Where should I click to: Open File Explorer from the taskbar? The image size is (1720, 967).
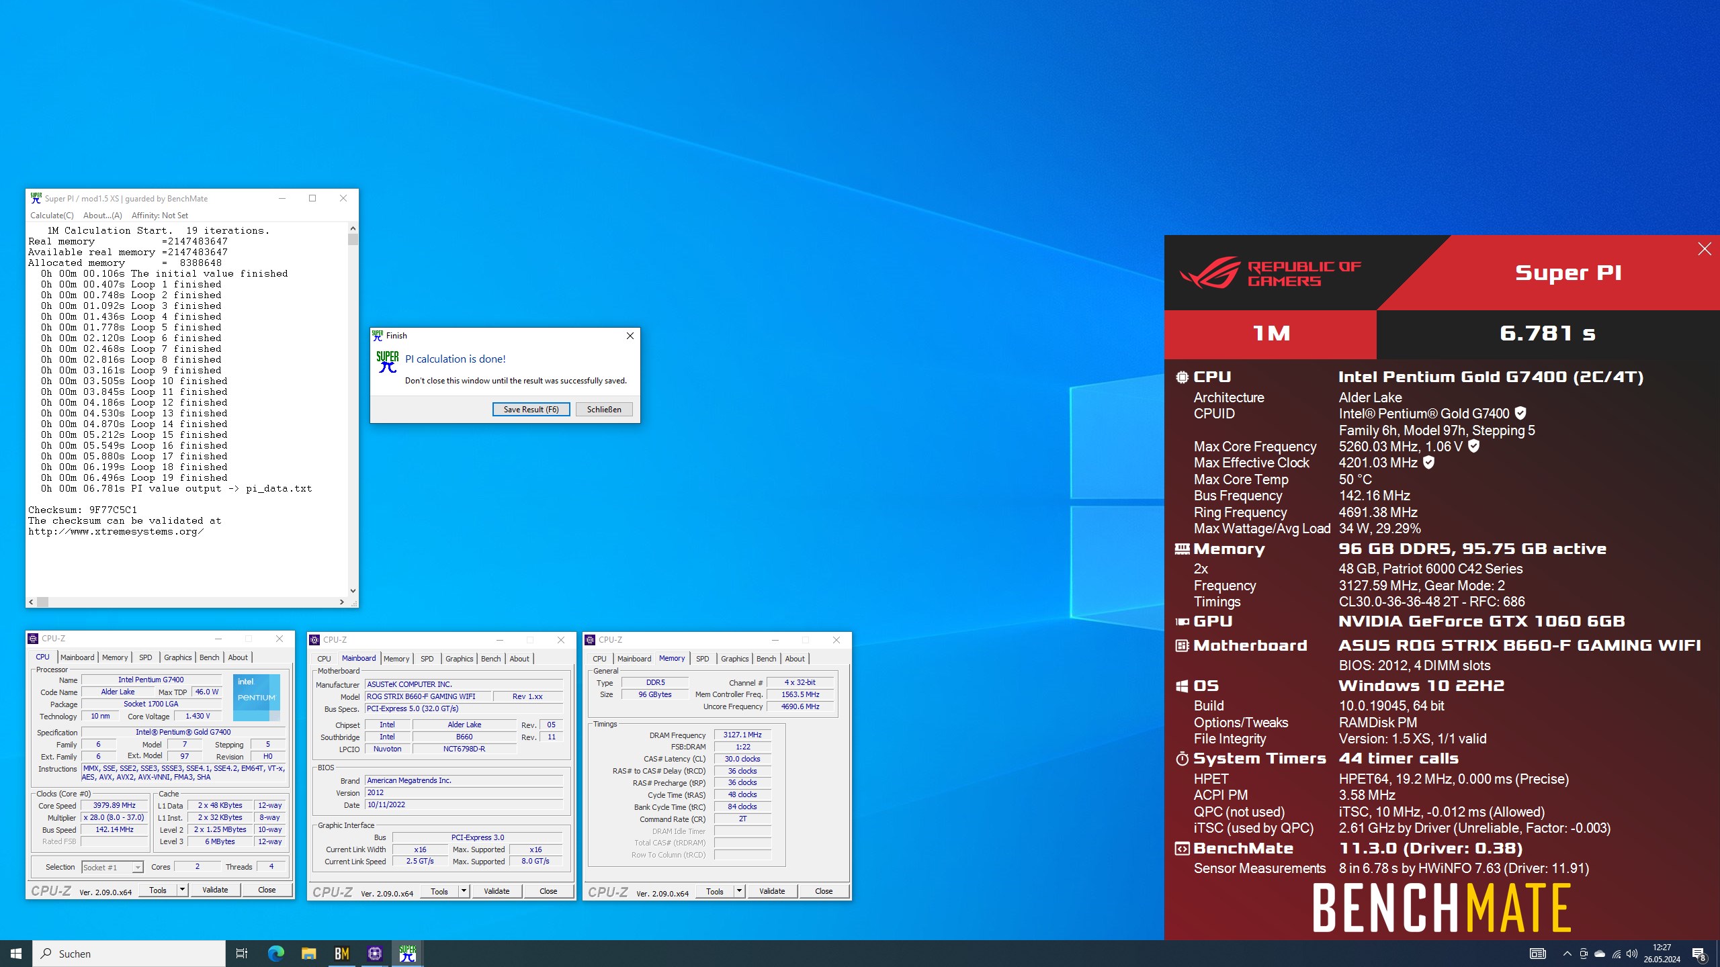point(308,954)
